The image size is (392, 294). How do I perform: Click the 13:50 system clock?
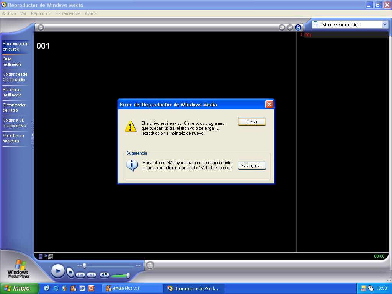(x=381, y=288)
